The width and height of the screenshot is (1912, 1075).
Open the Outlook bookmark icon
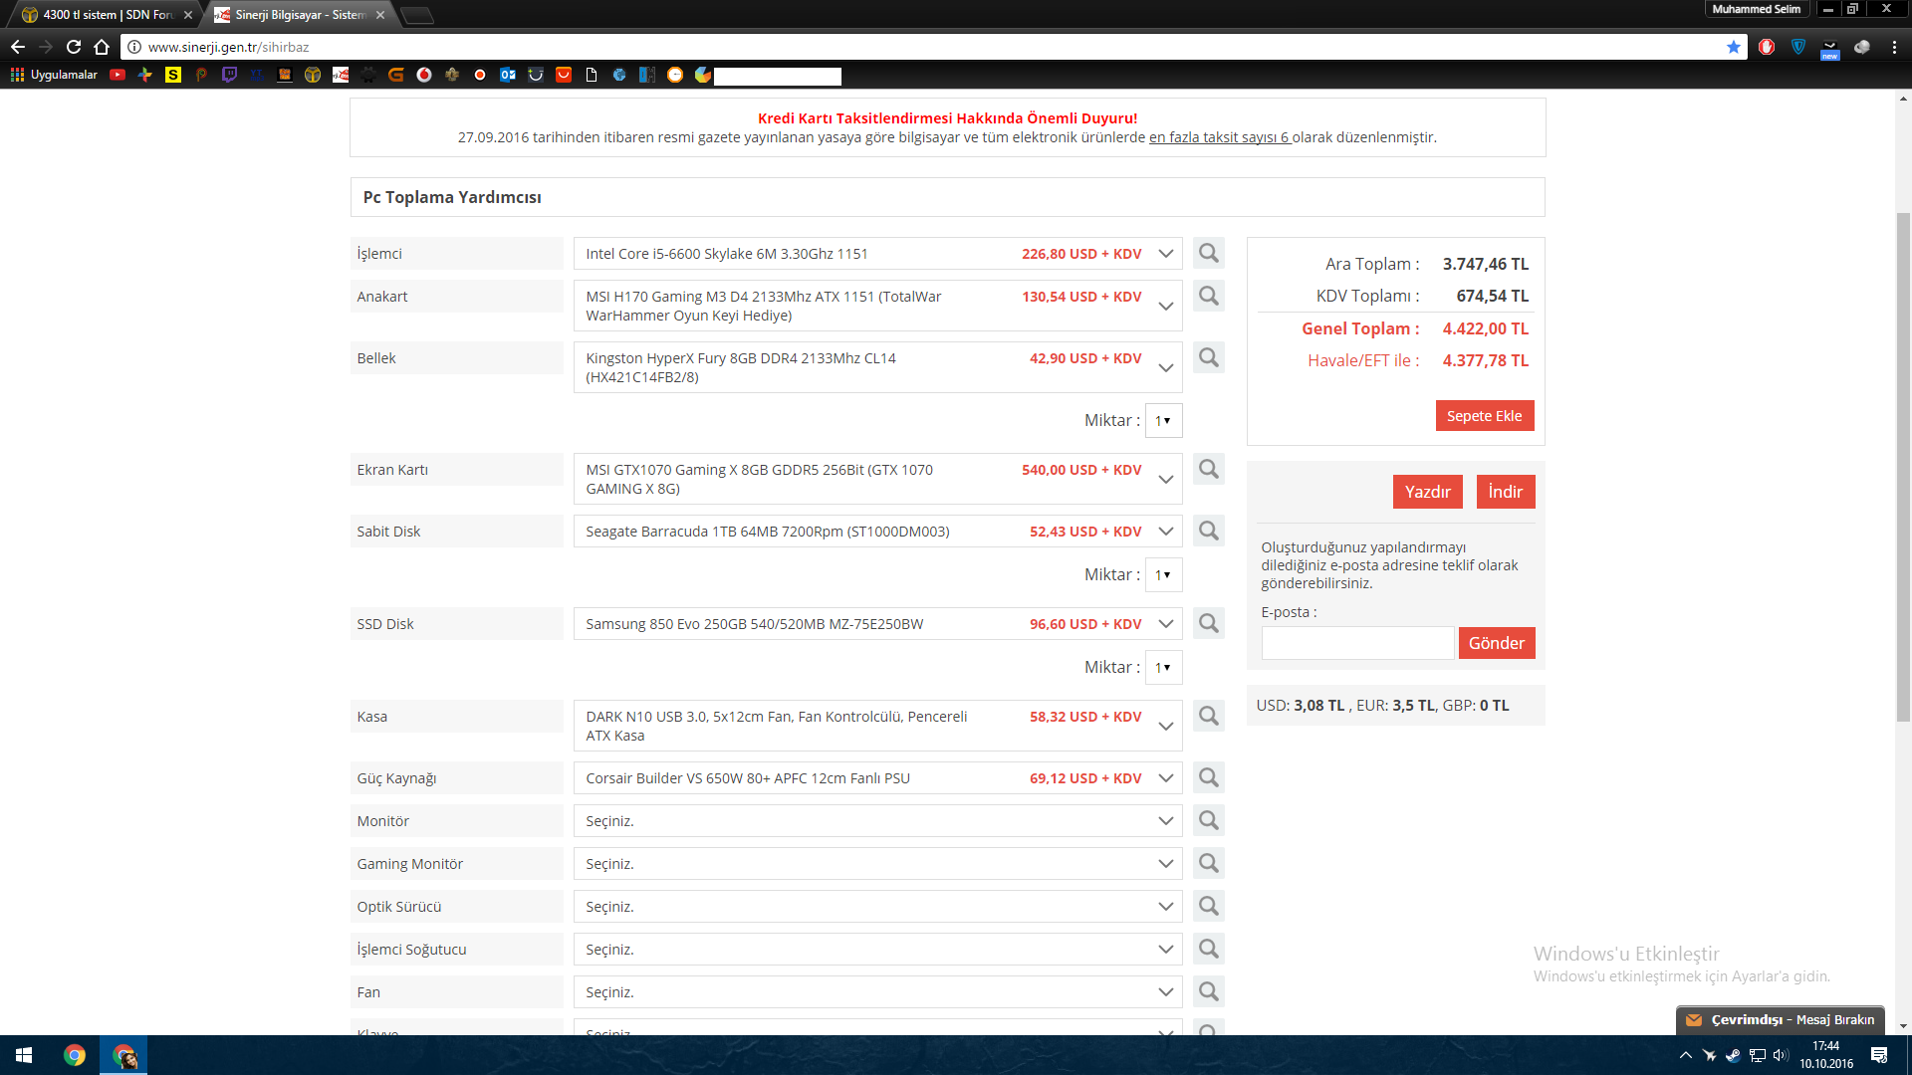coord(508,75)
